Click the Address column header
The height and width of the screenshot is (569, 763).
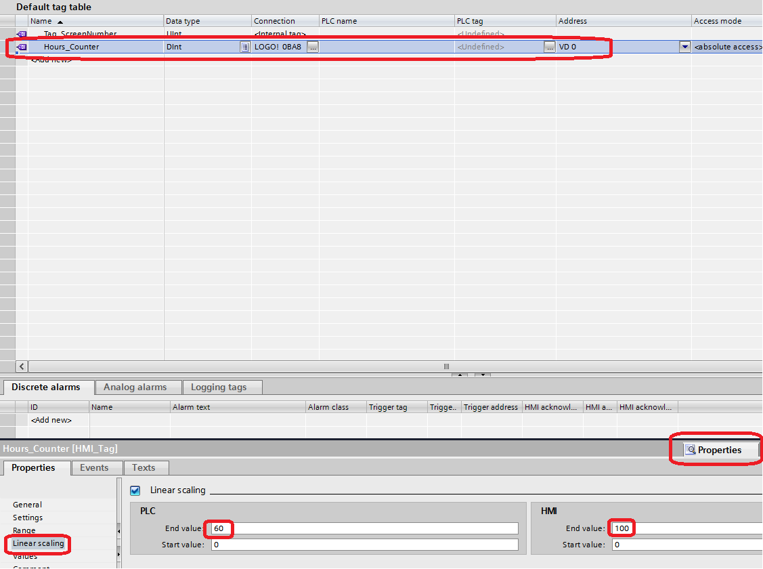pyautogui.click(x=624, y=21)
